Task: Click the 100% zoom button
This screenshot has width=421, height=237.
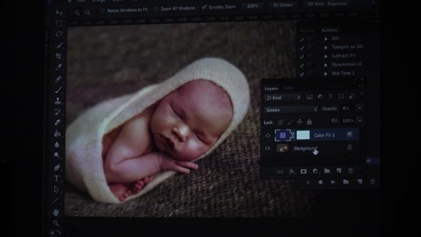Action: tap(253, 6)
